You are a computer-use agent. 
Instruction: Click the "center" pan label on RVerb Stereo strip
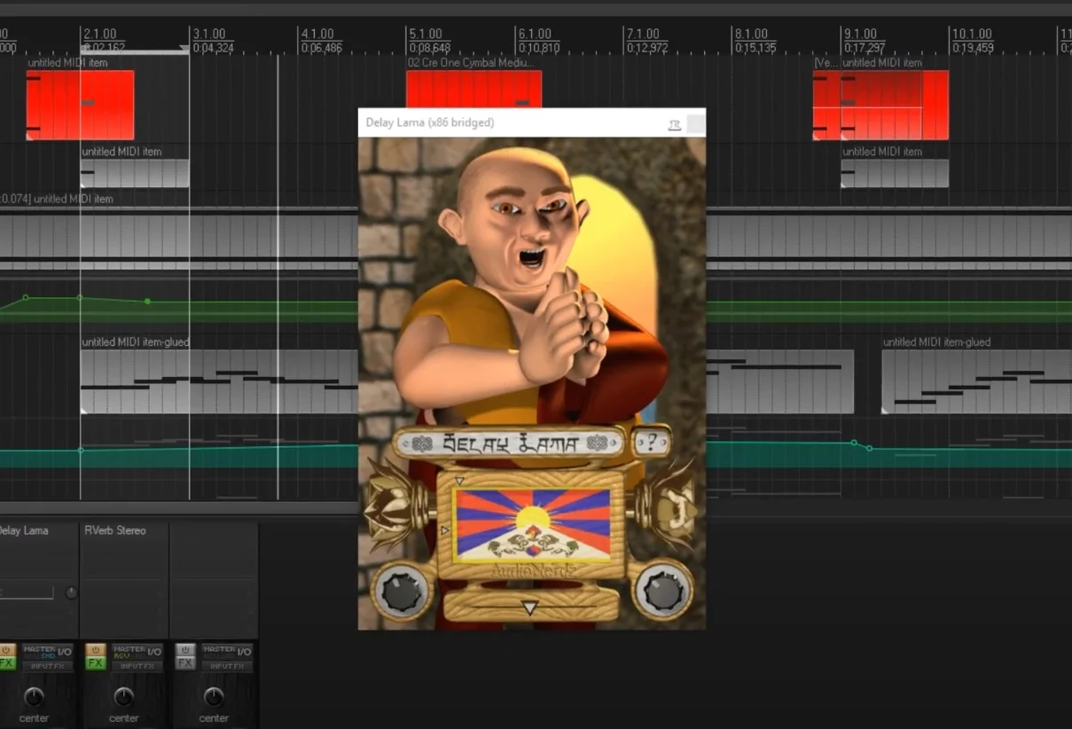[x=124, y=718]
